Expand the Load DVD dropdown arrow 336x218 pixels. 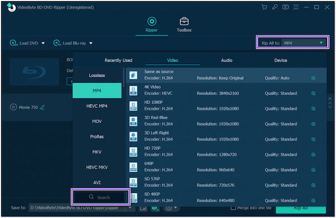pyautogui.click(x=43, y=43)
